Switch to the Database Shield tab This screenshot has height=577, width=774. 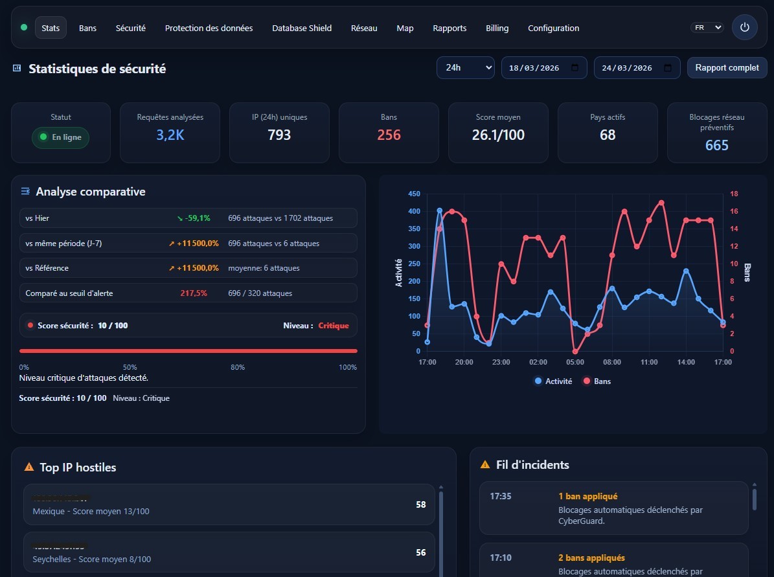click(x=302, y=28)
